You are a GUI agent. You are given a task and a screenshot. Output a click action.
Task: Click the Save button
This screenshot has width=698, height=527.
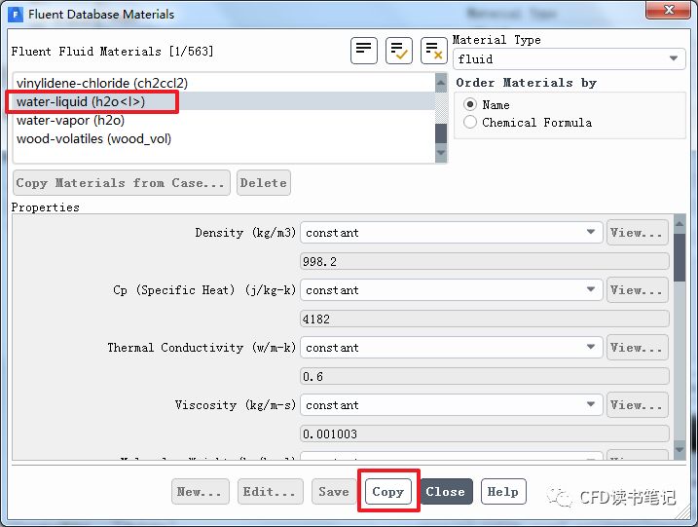click(x=334, y=491)
